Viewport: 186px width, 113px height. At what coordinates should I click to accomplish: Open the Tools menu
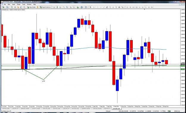[24, 4]
